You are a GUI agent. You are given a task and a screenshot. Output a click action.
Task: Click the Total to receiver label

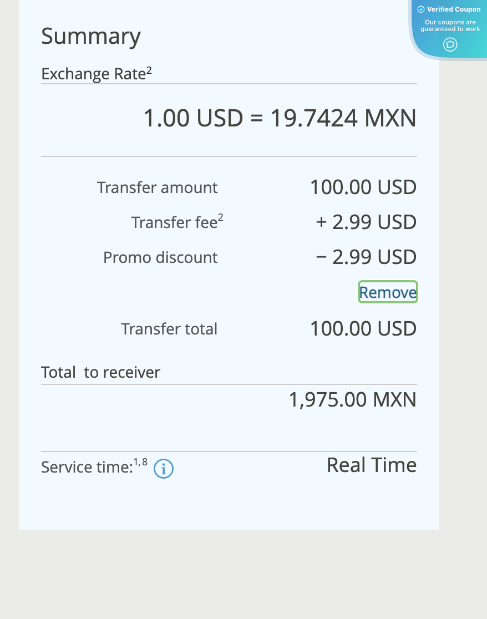click(x=100, y=372)
